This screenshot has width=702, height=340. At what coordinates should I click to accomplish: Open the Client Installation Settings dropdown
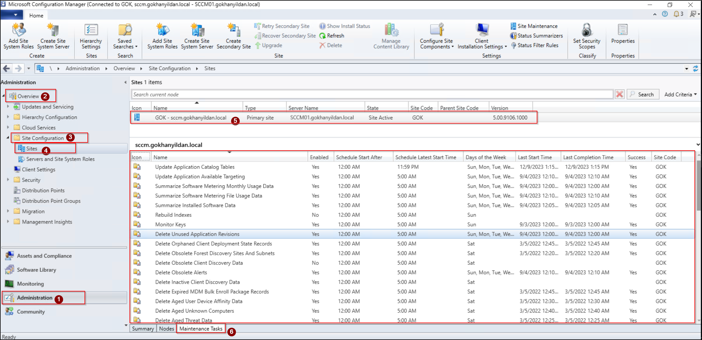click(x=482, y=36)
